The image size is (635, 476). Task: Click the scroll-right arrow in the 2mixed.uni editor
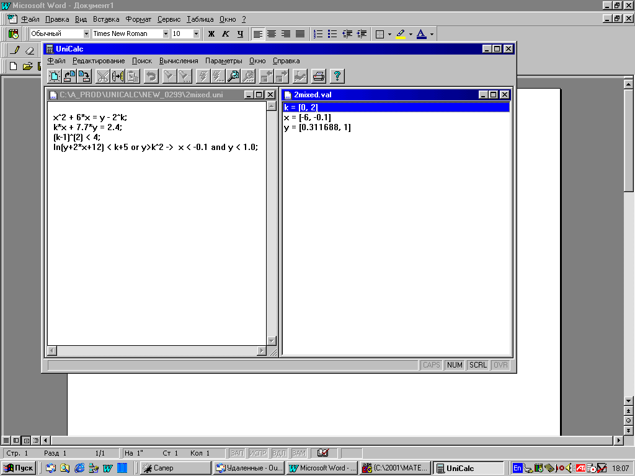[x=262, y=351]
